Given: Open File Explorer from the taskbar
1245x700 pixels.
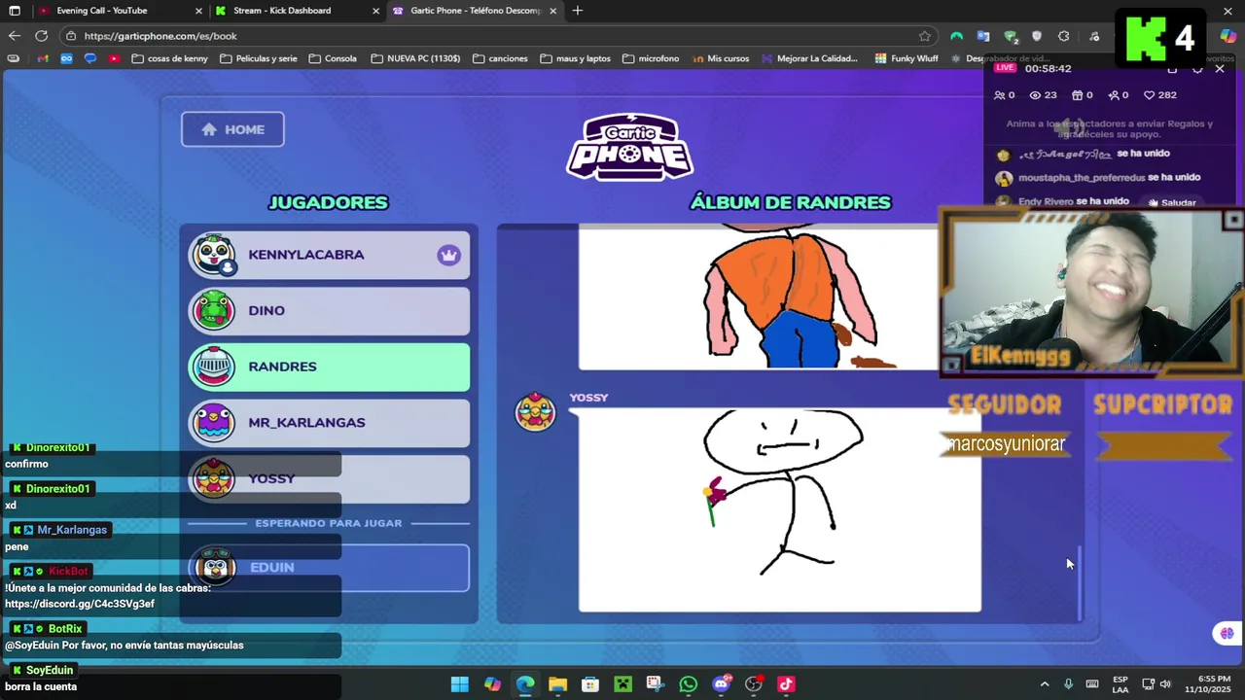Looking at the screenshot, I should [557, 684].
